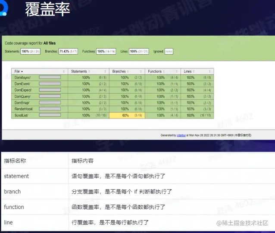Sort by the Functions column header
Image resolution: width=275 pixels, height=233 pixels.
163,71
